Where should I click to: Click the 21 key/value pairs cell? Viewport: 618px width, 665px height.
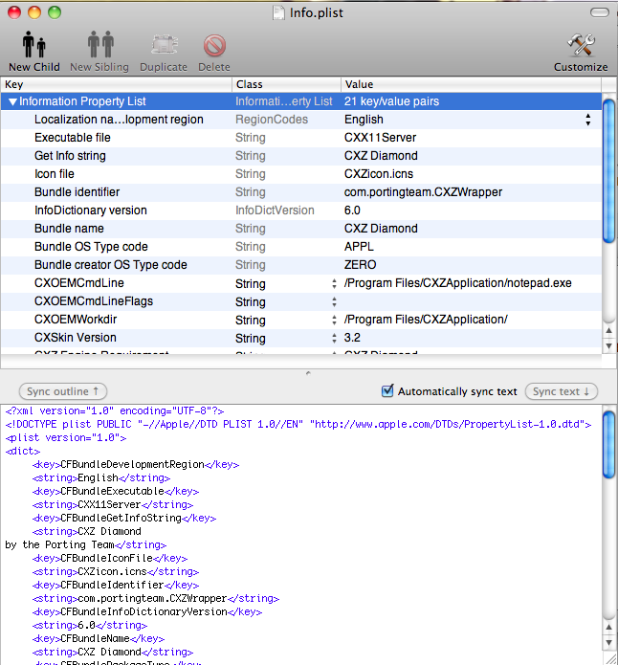tap(391, 101)
